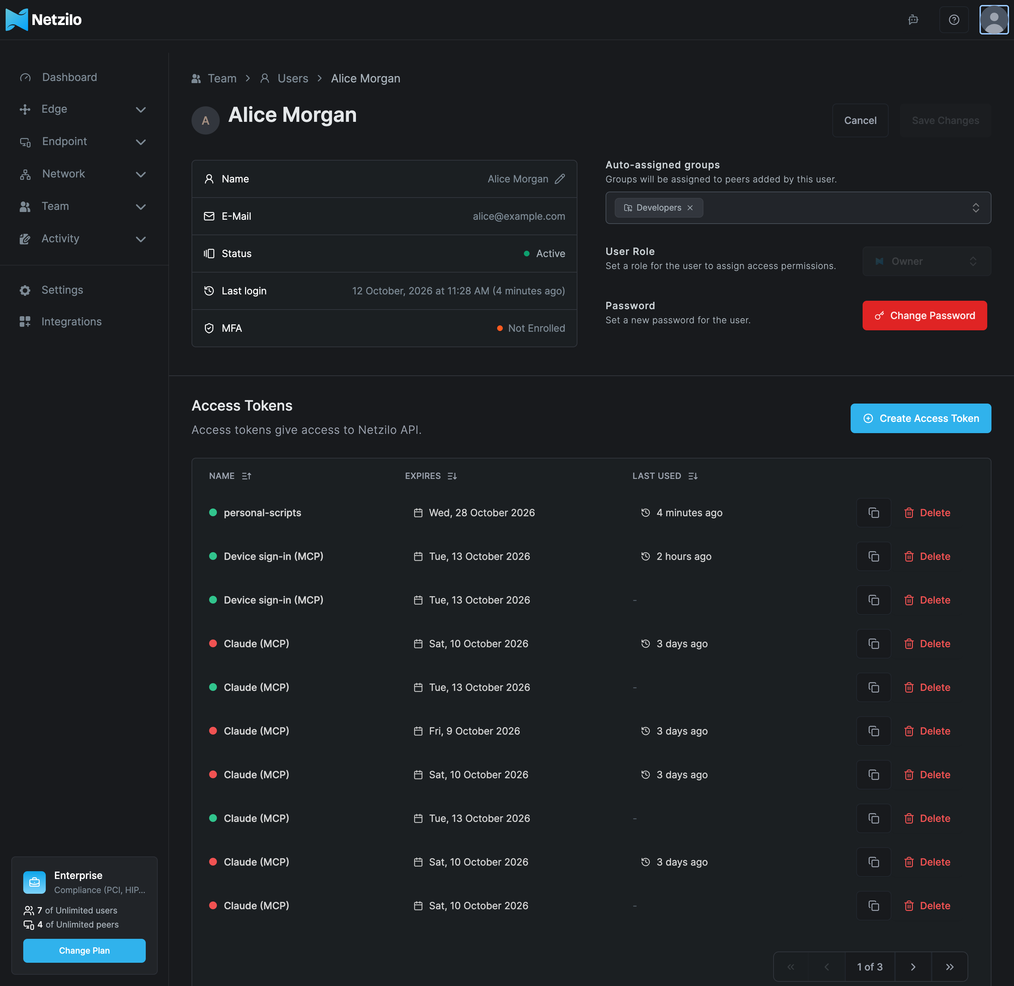Expand the Edge sidebar menu
Image resolution: width=1014 pixels, height=986 pixels.
(83, 109)
